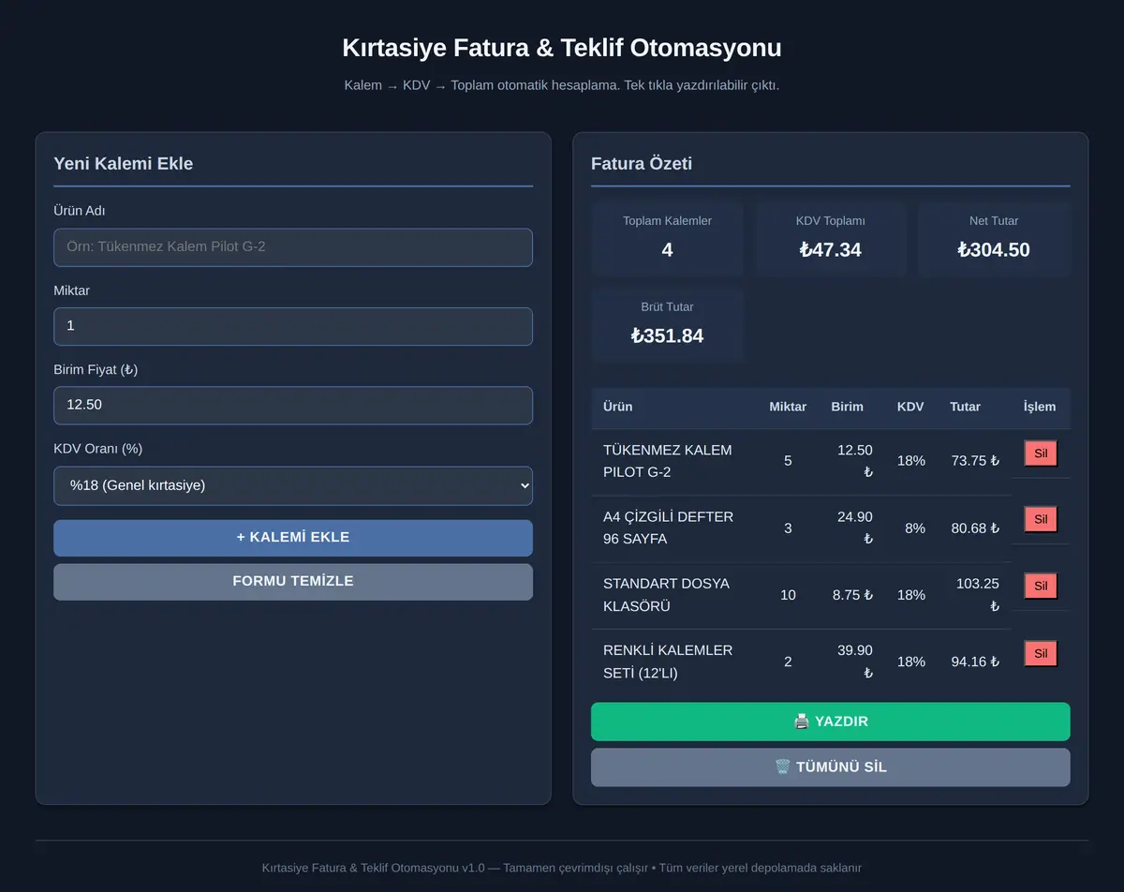Click the 73.75 ₺ total cell
The image size is (1124, 892).
point(975,461)
